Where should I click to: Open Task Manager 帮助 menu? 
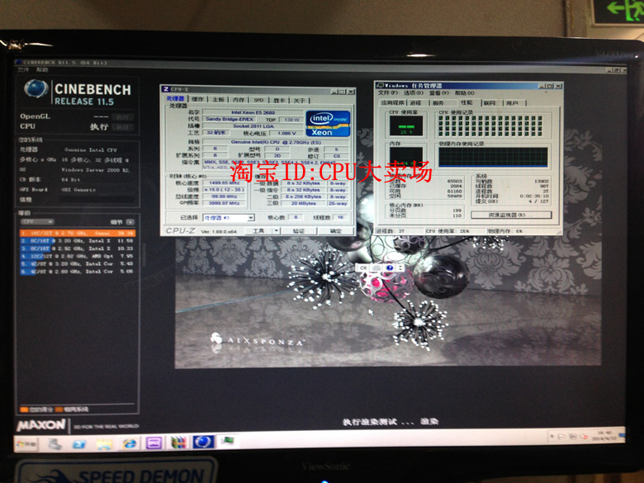click(465, 92)
